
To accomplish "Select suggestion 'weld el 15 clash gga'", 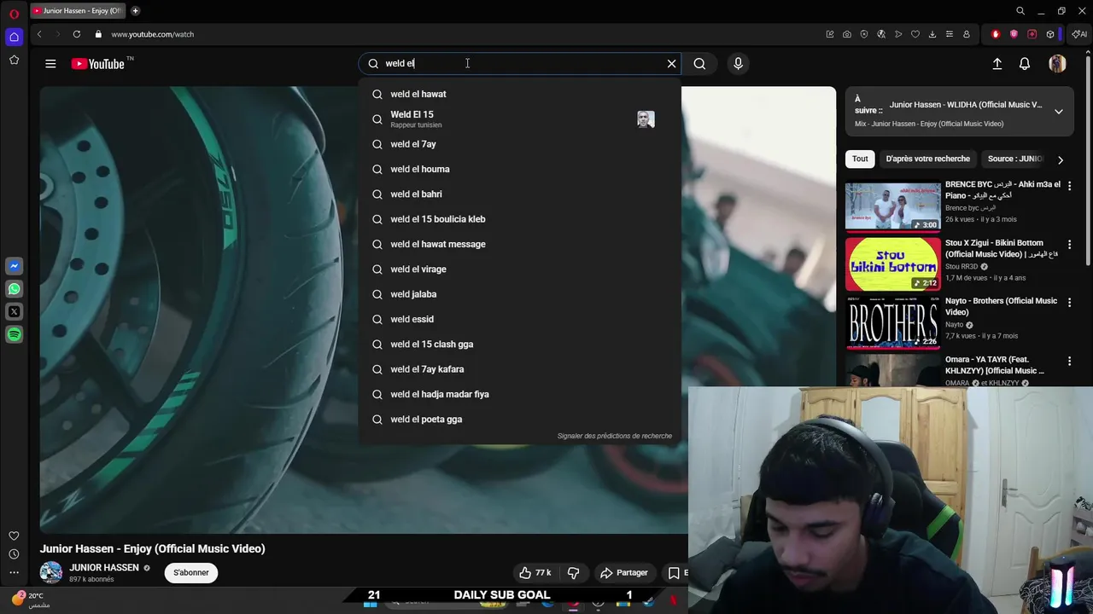I will tap(520, 344).
